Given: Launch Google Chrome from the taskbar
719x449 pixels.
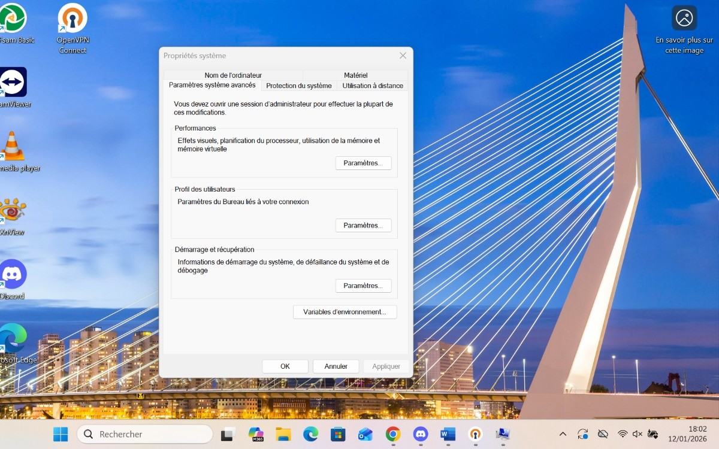Looking at the screenshot, I should point(393,434).
